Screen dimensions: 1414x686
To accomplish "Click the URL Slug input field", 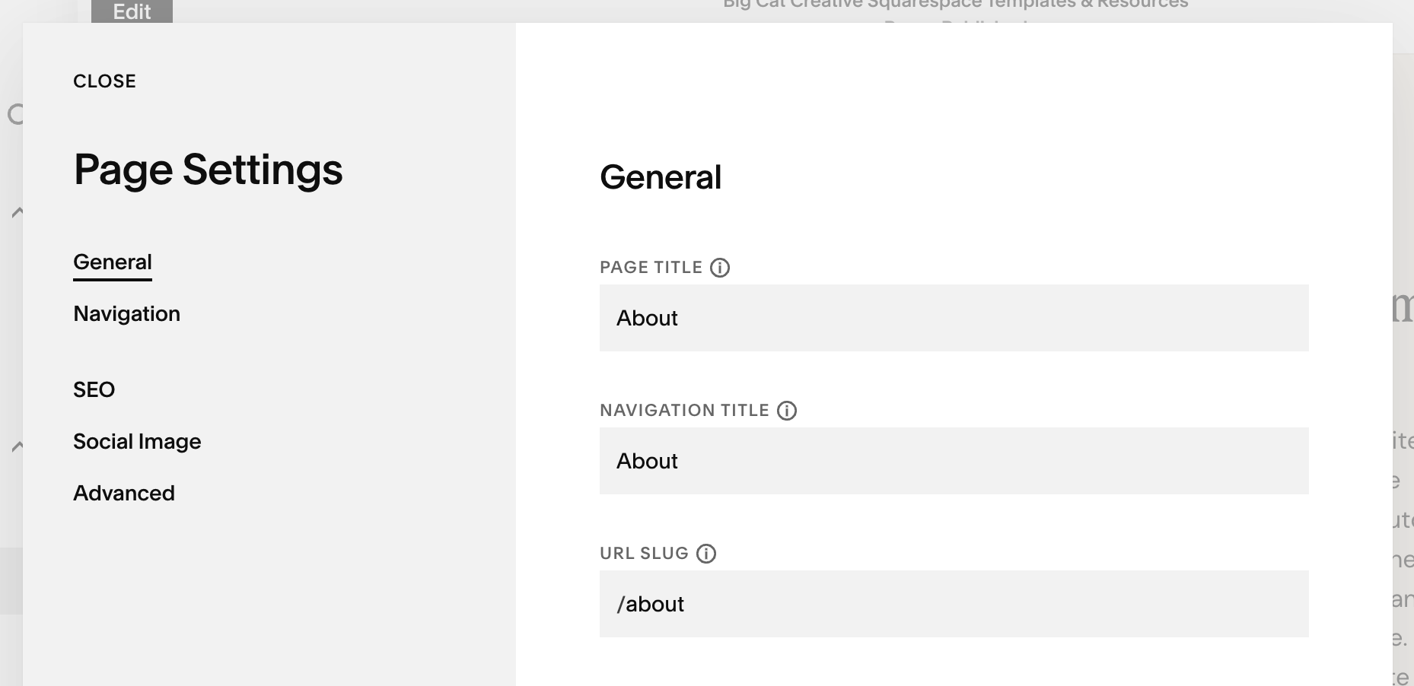I will 954,604.
